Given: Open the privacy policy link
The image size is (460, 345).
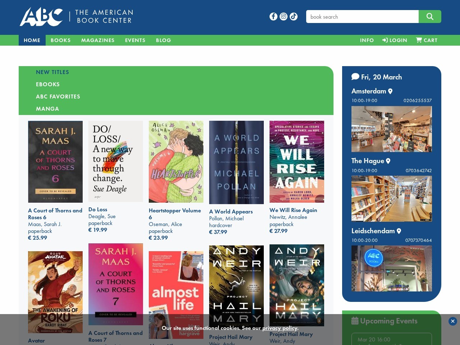Looking at the screenshot, I should (280, 328).
